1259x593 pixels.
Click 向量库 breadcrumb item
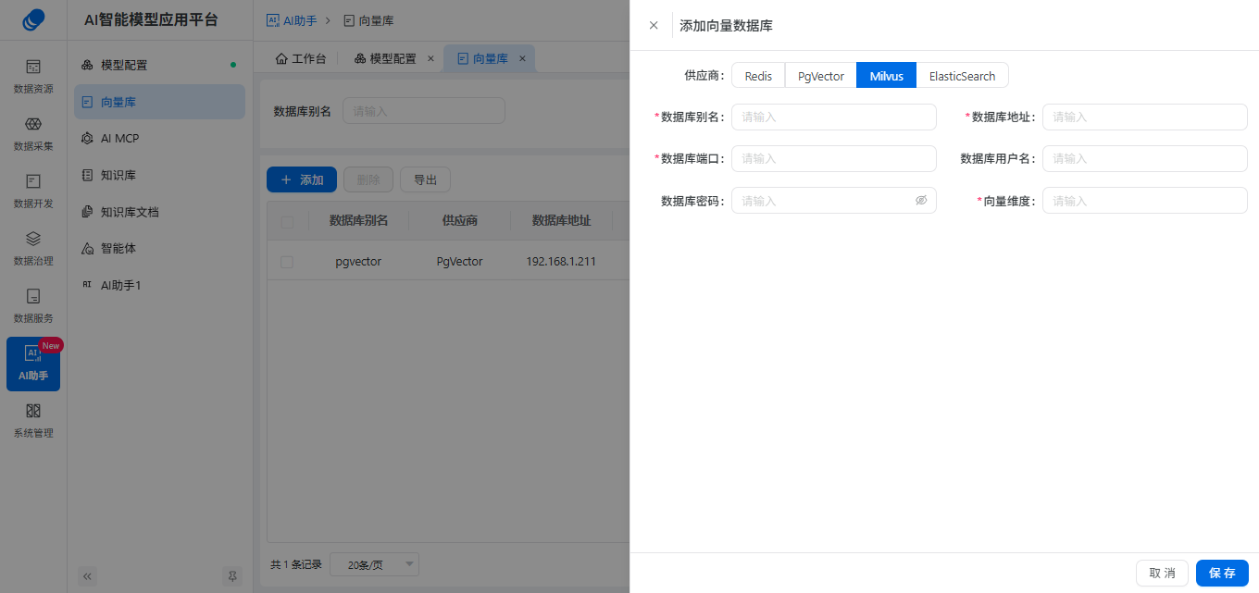[368, 20]
